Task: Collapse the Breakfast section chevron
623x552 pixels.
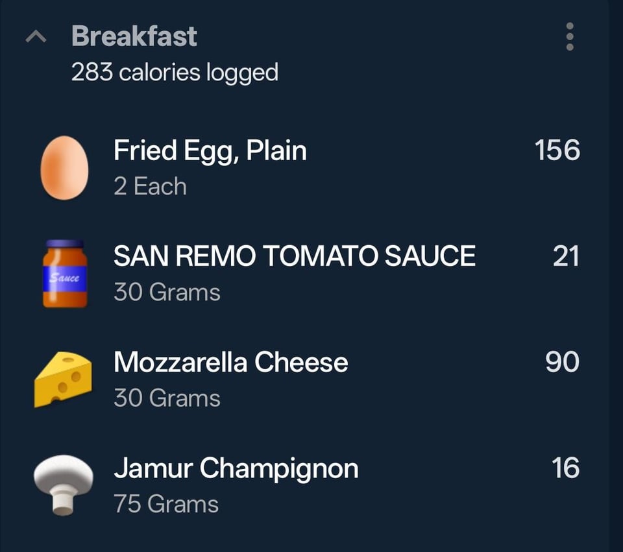Action: pyautogui.click(x=36, y=38)
